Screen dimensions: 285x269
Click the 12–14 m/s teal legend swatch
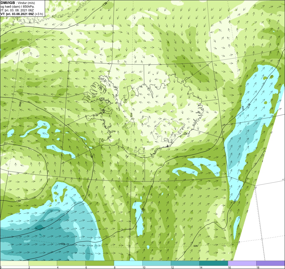(x=185, y=263)
